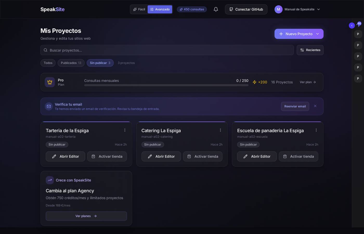The height and width of the screenshot is (234, 364).
Task: Click the Escuela de panaderia La Espiga title
Action: coord(270,131)
